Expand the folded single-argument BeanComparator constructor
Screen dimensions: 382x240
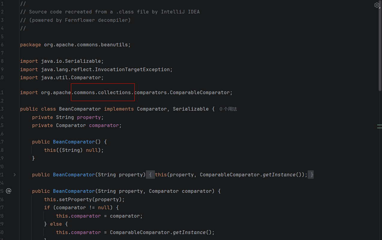point(14,175)
